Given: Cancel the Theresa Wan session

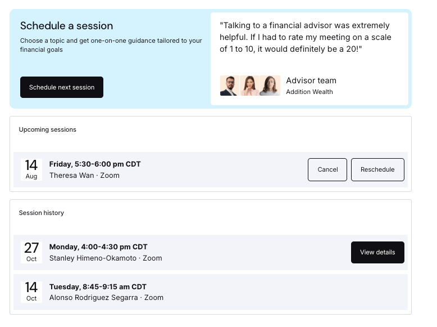Looking at the screenshot, I should click(327, 169).
